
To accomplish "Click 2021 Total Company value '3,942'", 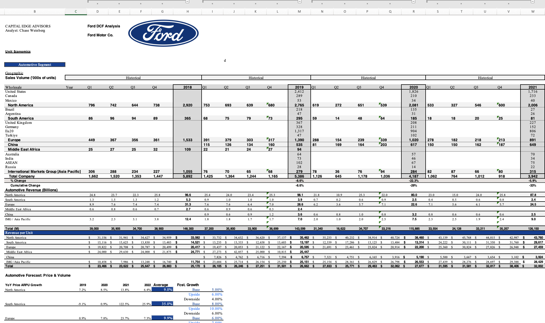I will tap(533, 176).
